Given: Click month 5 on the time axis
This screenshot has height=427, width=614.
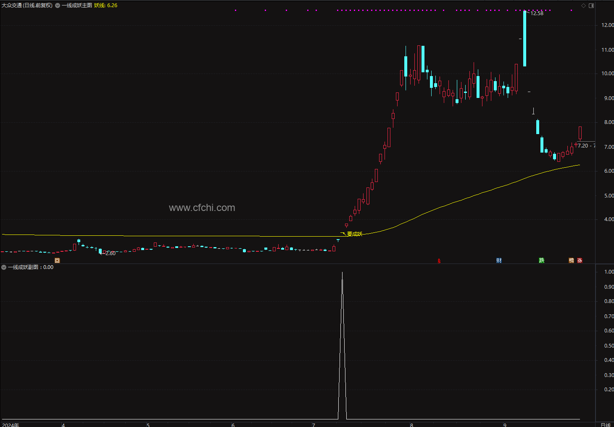Looking at the screenshot, I should point(148,425).
